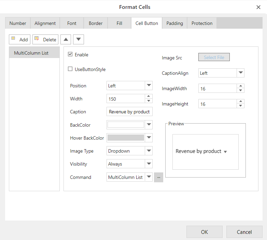Screen dimensions: 267x240
Task: Increase ImageHeight spinner value
Action: pos(241,102)
